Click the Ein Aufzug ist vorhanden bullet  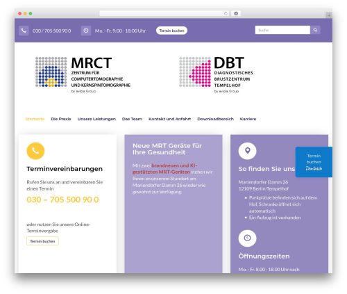pyautogui.click(x=275, y=218)
